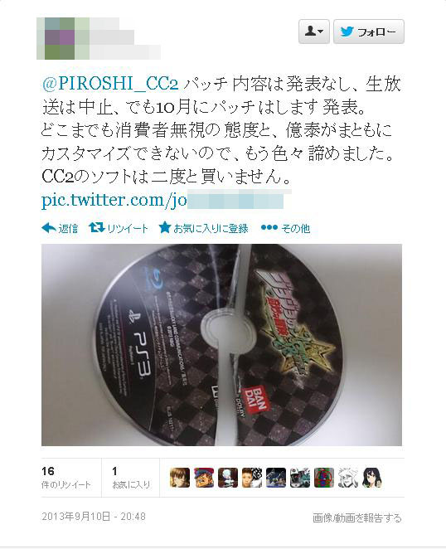446x549 pixels.
Task: Click the last dark-haired girl avatar
Action: pos(371,478)
